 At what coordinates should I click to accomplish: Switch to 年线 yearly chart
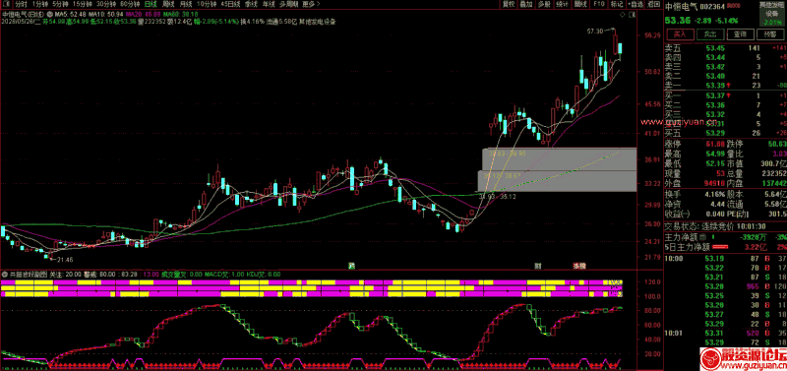pyautogui.click(x=269, y=5)
